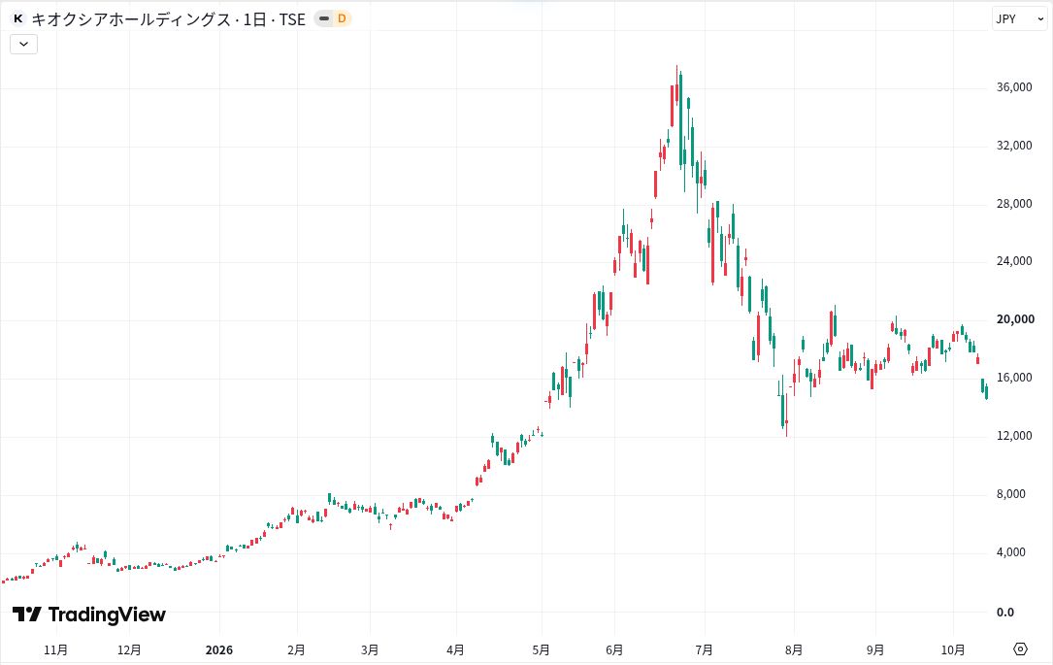Select the 11月 label on the time axis
Image resolution: width=1053 pixels, height=665 pixels.
[55, 650]
